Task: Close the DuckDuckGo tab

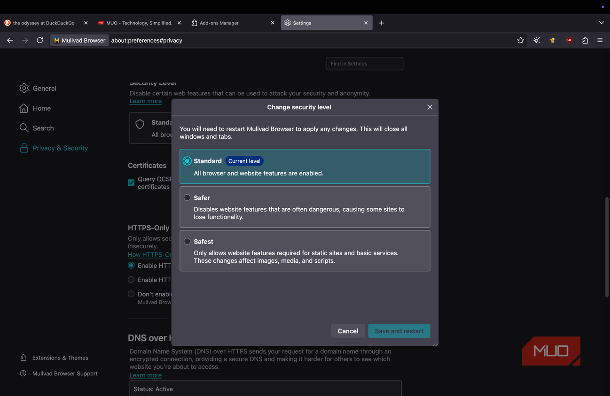Action: [x=86, y=23]
